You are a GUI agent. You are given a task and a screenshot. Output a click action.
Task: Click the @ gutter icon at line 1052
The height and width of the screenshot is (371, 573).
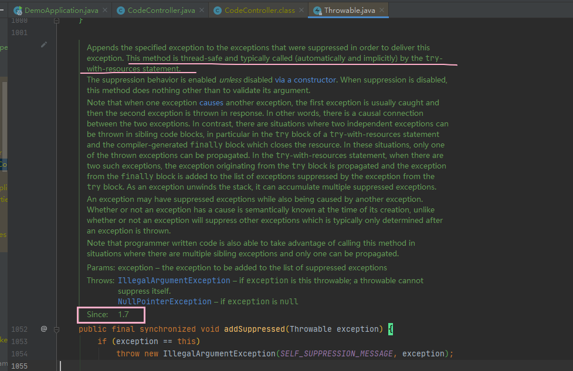(x=44, y=329)
